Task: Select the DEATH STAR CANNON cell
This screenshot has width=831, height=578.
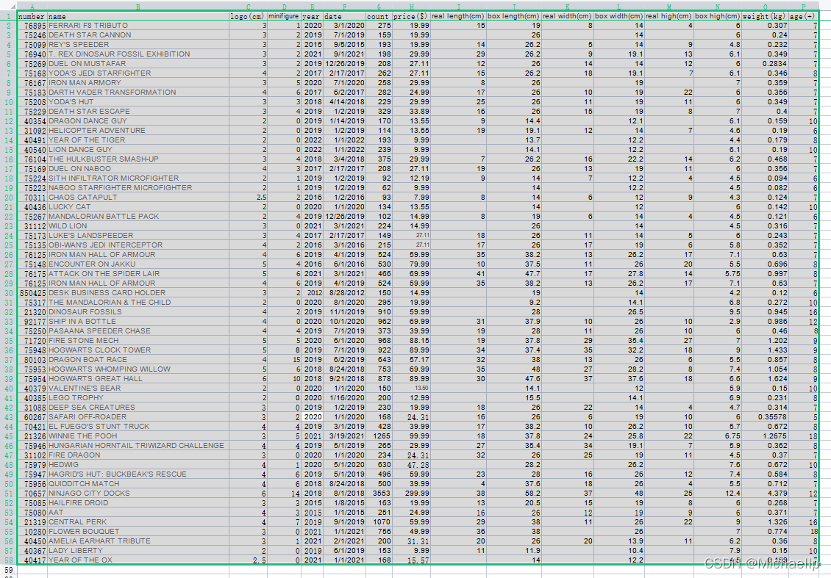Action: [x=138, y=35]
